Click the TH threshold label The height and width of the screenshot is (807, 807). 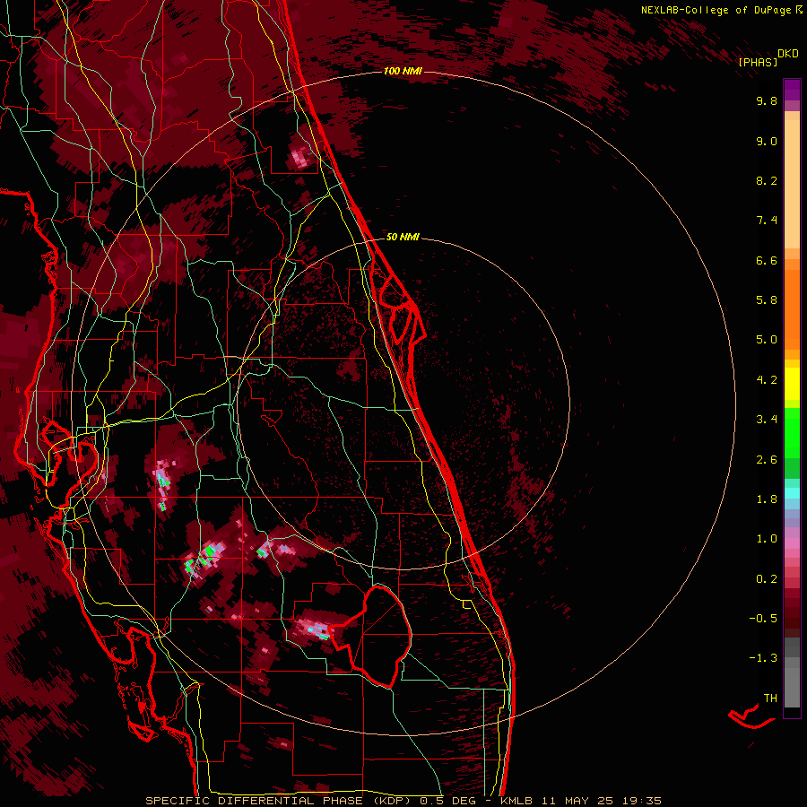[x=770, y=698]
